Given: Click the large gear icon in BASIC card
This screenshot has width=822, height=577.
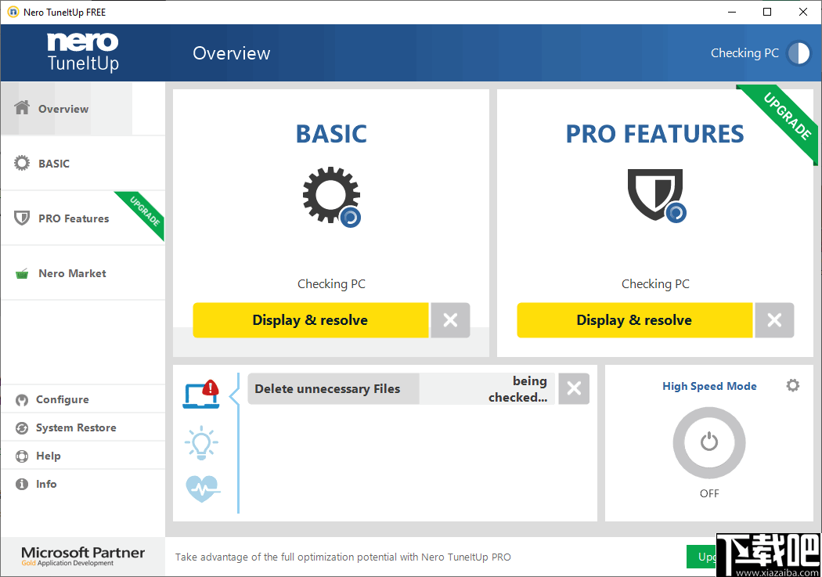Looking at the screenshot, I should point(331,196).
